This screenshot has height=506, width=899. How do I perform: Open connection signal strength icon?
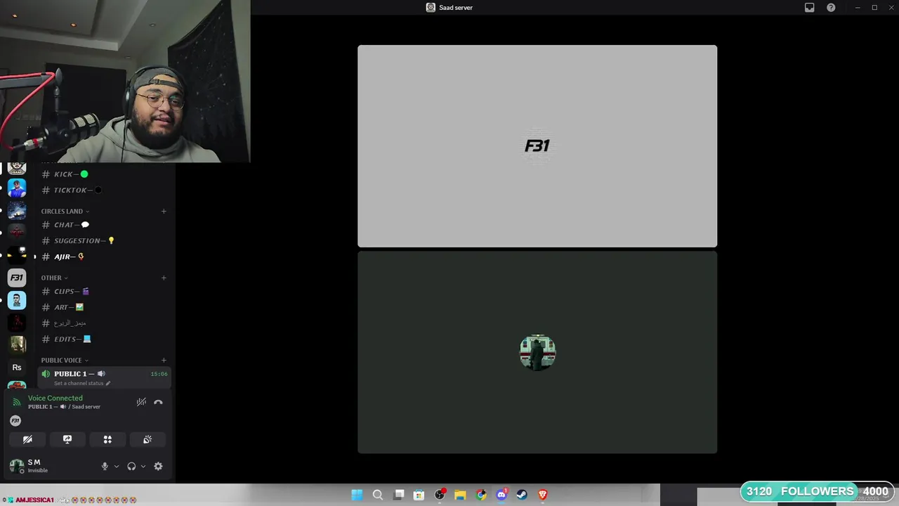click(17, 402)
